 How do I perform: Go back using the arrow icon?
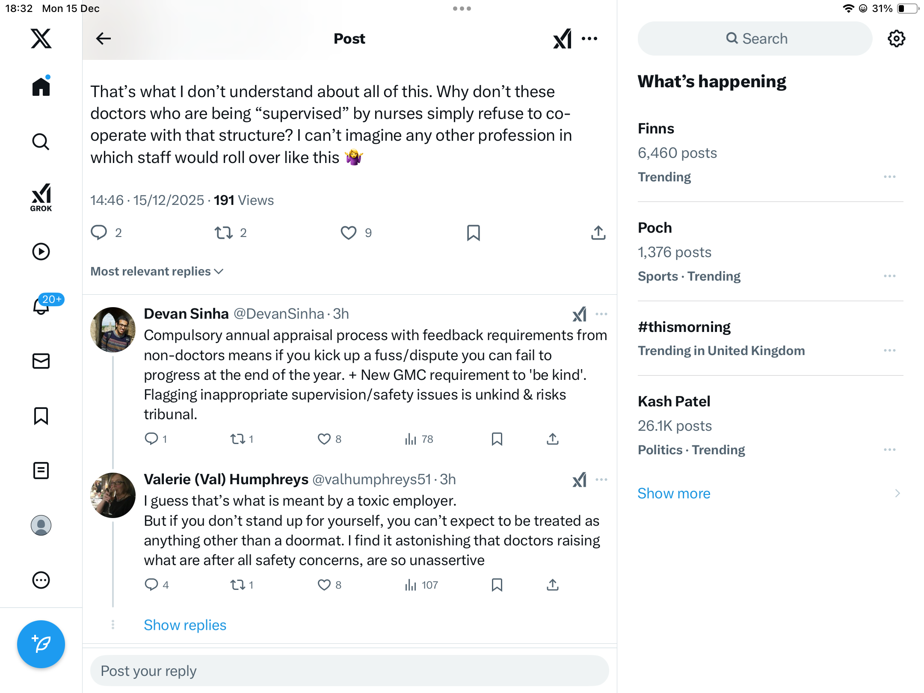(103, 39)
